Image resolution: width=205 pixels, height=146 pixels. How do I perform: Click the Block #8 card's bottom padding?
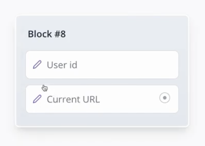[102, 120]
